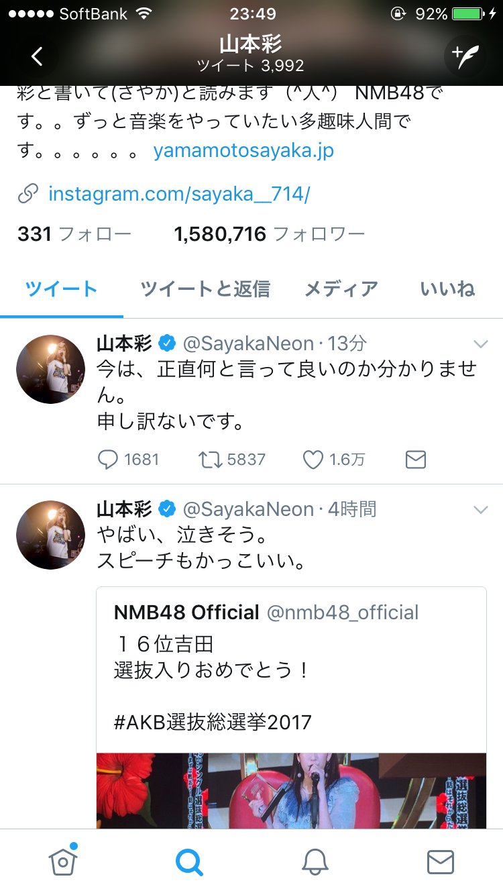Share the tweet via direct message

click(x=415, y=460)
